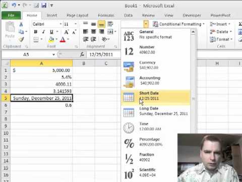Screen dimensions: 242x182
Task: Click the Merge and Center icon
Action: (x=110, y=31)
